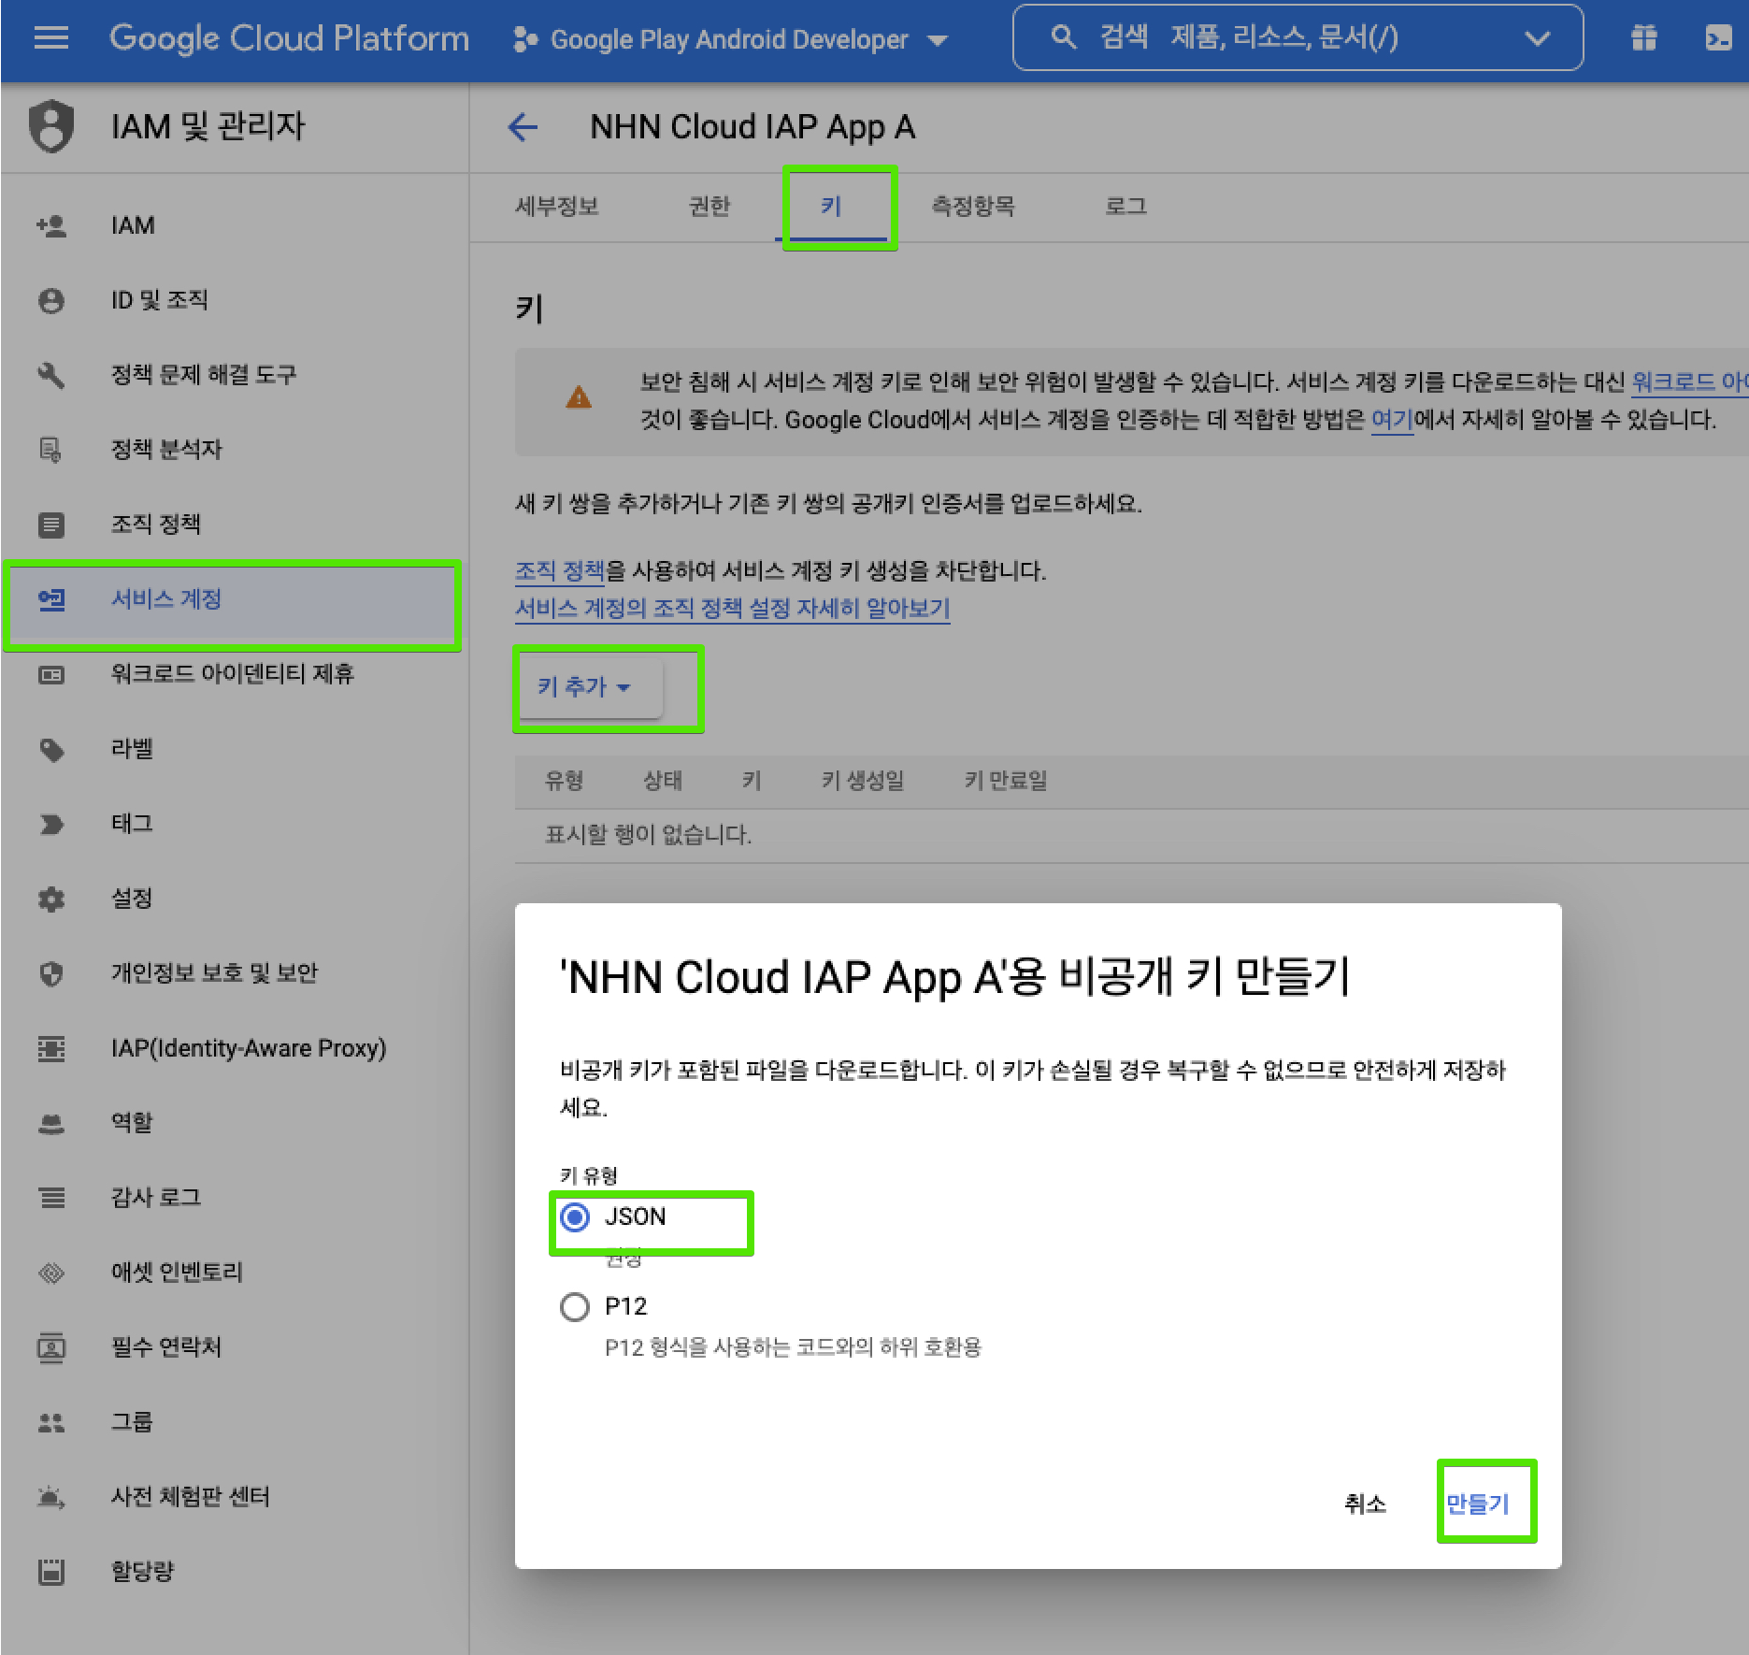The width and height of the screenshot is (1749, 1655).
Task: Click the 라벨 tag icon
Action: pyautogui.click(x=51, y=749)
